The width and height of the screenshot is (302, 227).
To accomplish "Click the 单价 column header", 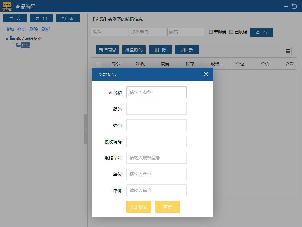I will point(268,64).
